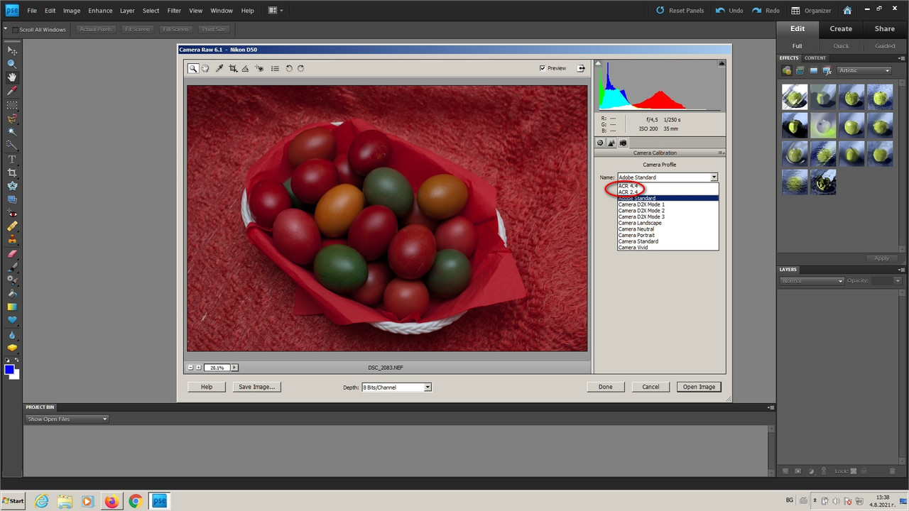
Task: Rotate image counterclockwise in Camera Raw
Action: click(x=289, y=68)
